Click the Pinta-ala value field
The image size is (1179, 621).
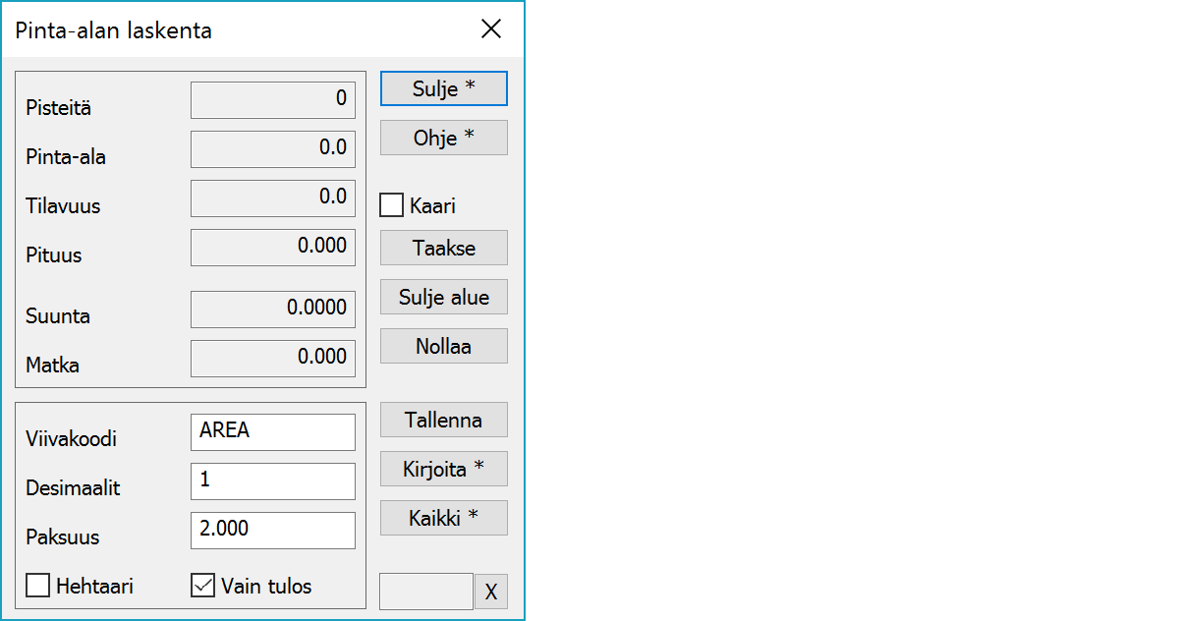coord(272,148)
